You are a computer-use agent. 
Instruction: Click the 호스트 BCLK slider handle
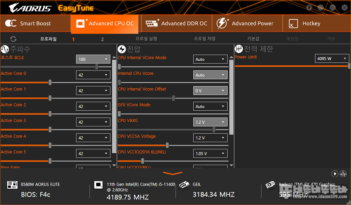coord(97,67)
